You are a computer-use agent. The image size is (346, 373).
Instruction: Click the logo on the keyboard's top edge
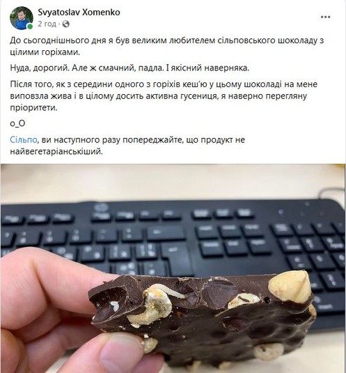click(98, 208)
